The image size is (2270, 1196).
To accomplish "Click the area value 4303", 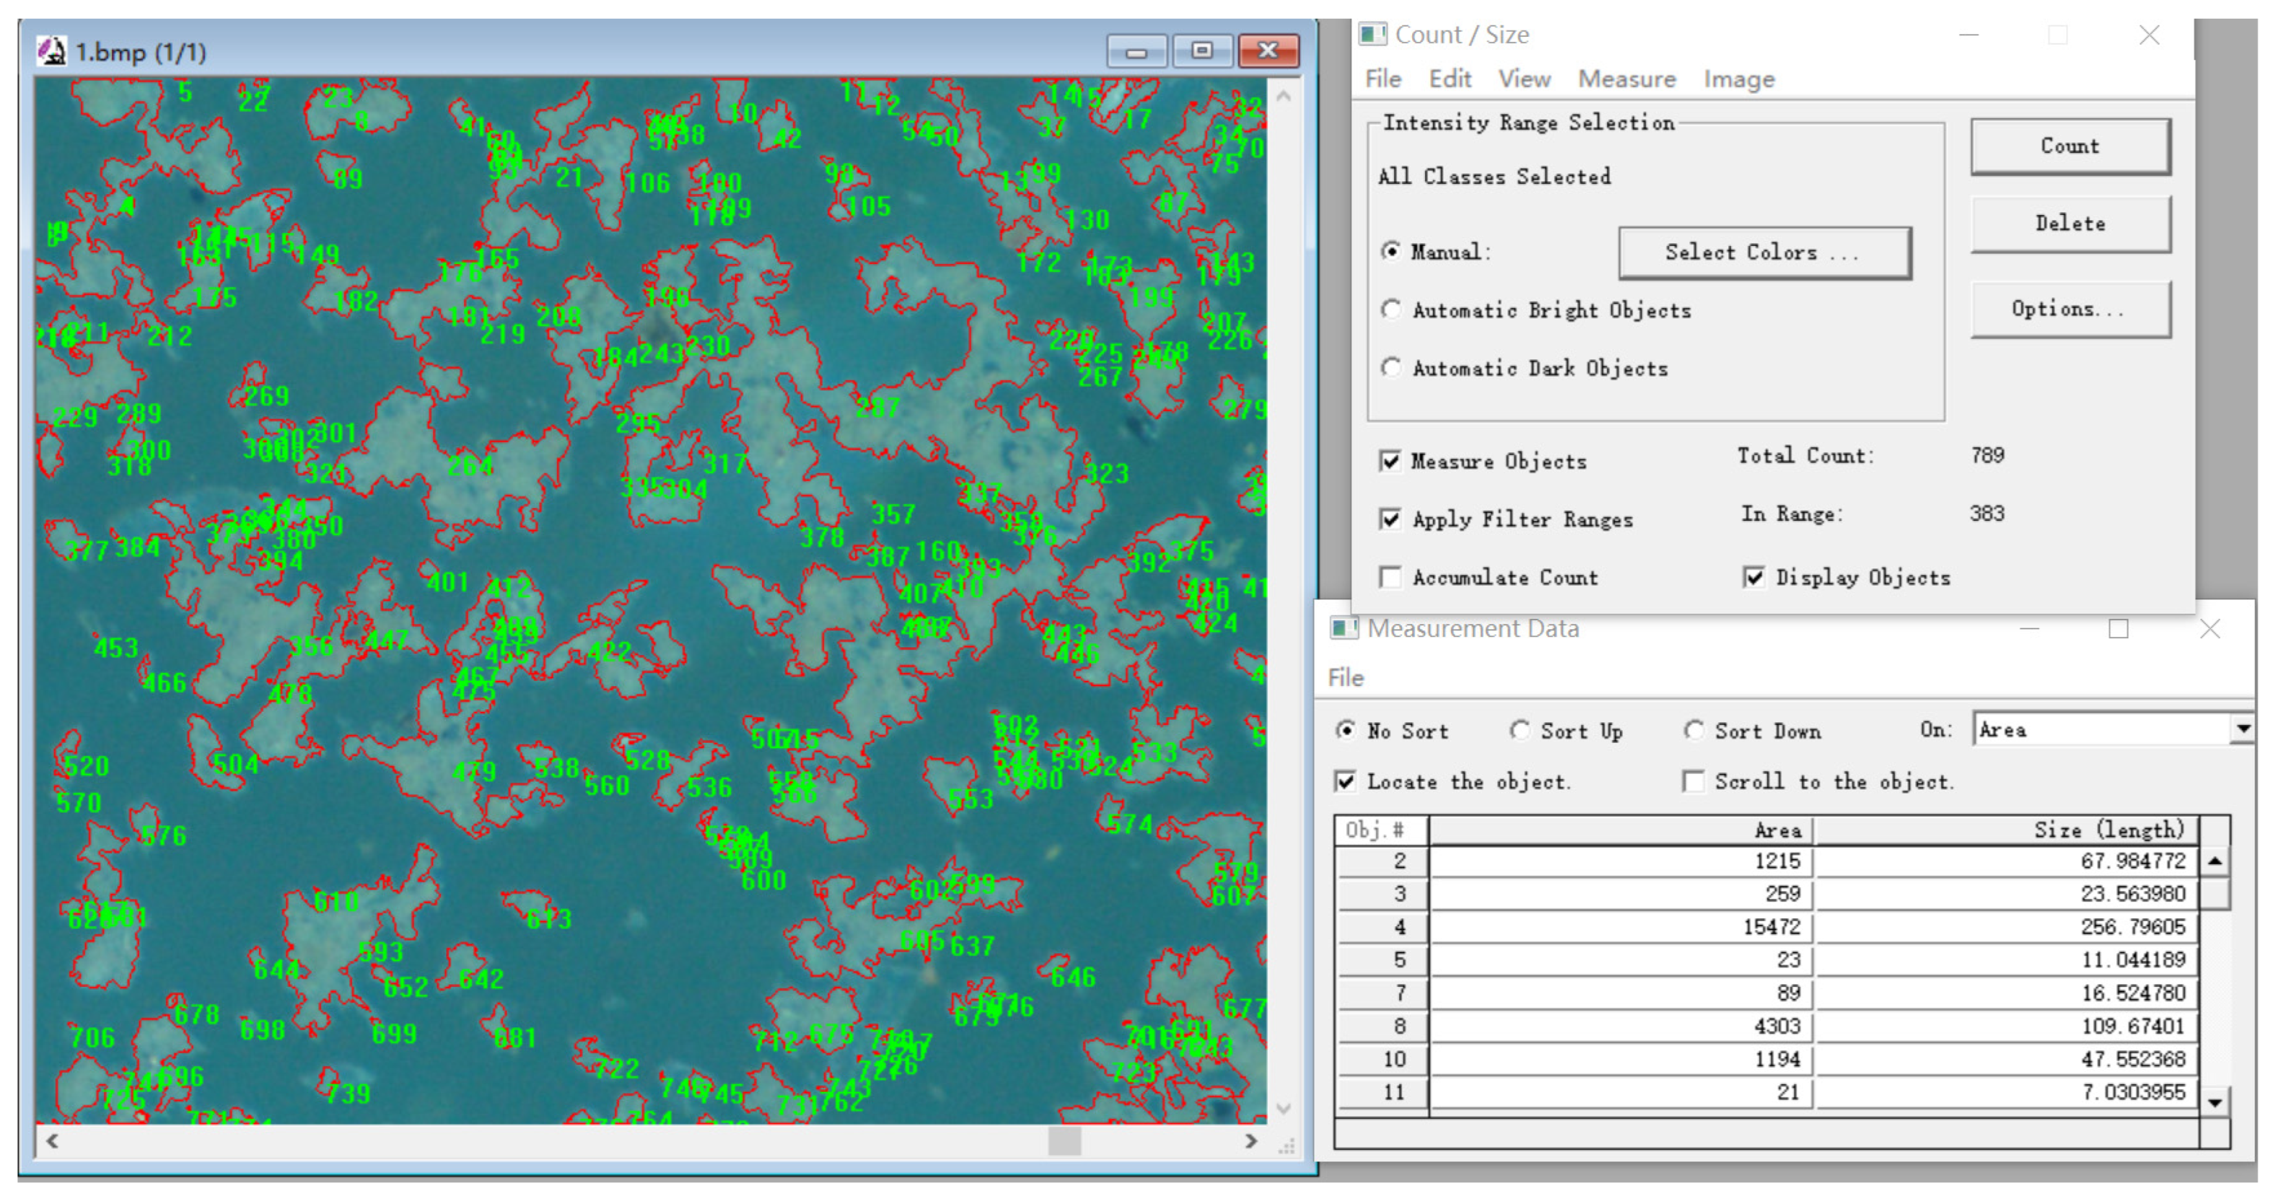I will pos(1777,1026).
